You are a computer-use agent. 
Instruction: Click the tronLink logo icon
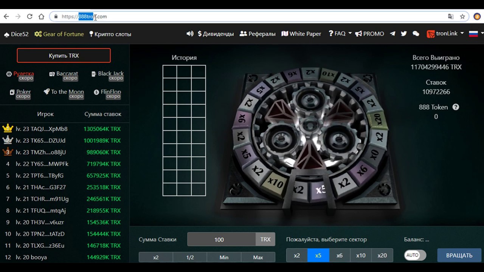(x=430, y=34)
